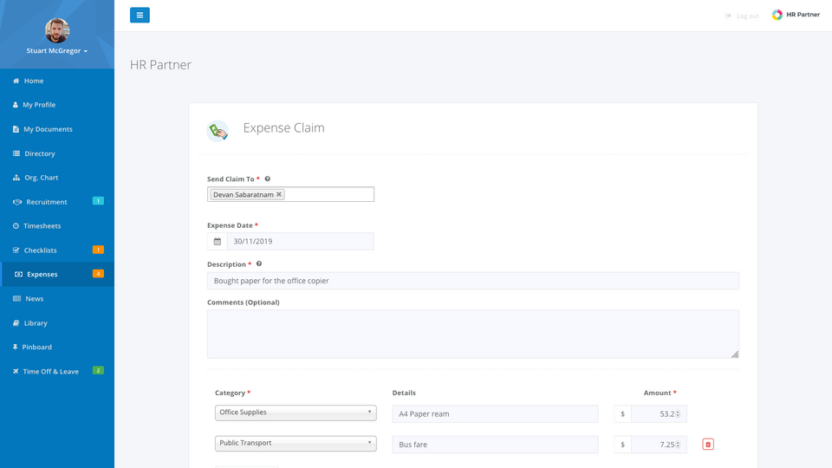Open the Office Supplies category dropdown
The width and height of the screenshot is (832, 468).
point(296,413)
